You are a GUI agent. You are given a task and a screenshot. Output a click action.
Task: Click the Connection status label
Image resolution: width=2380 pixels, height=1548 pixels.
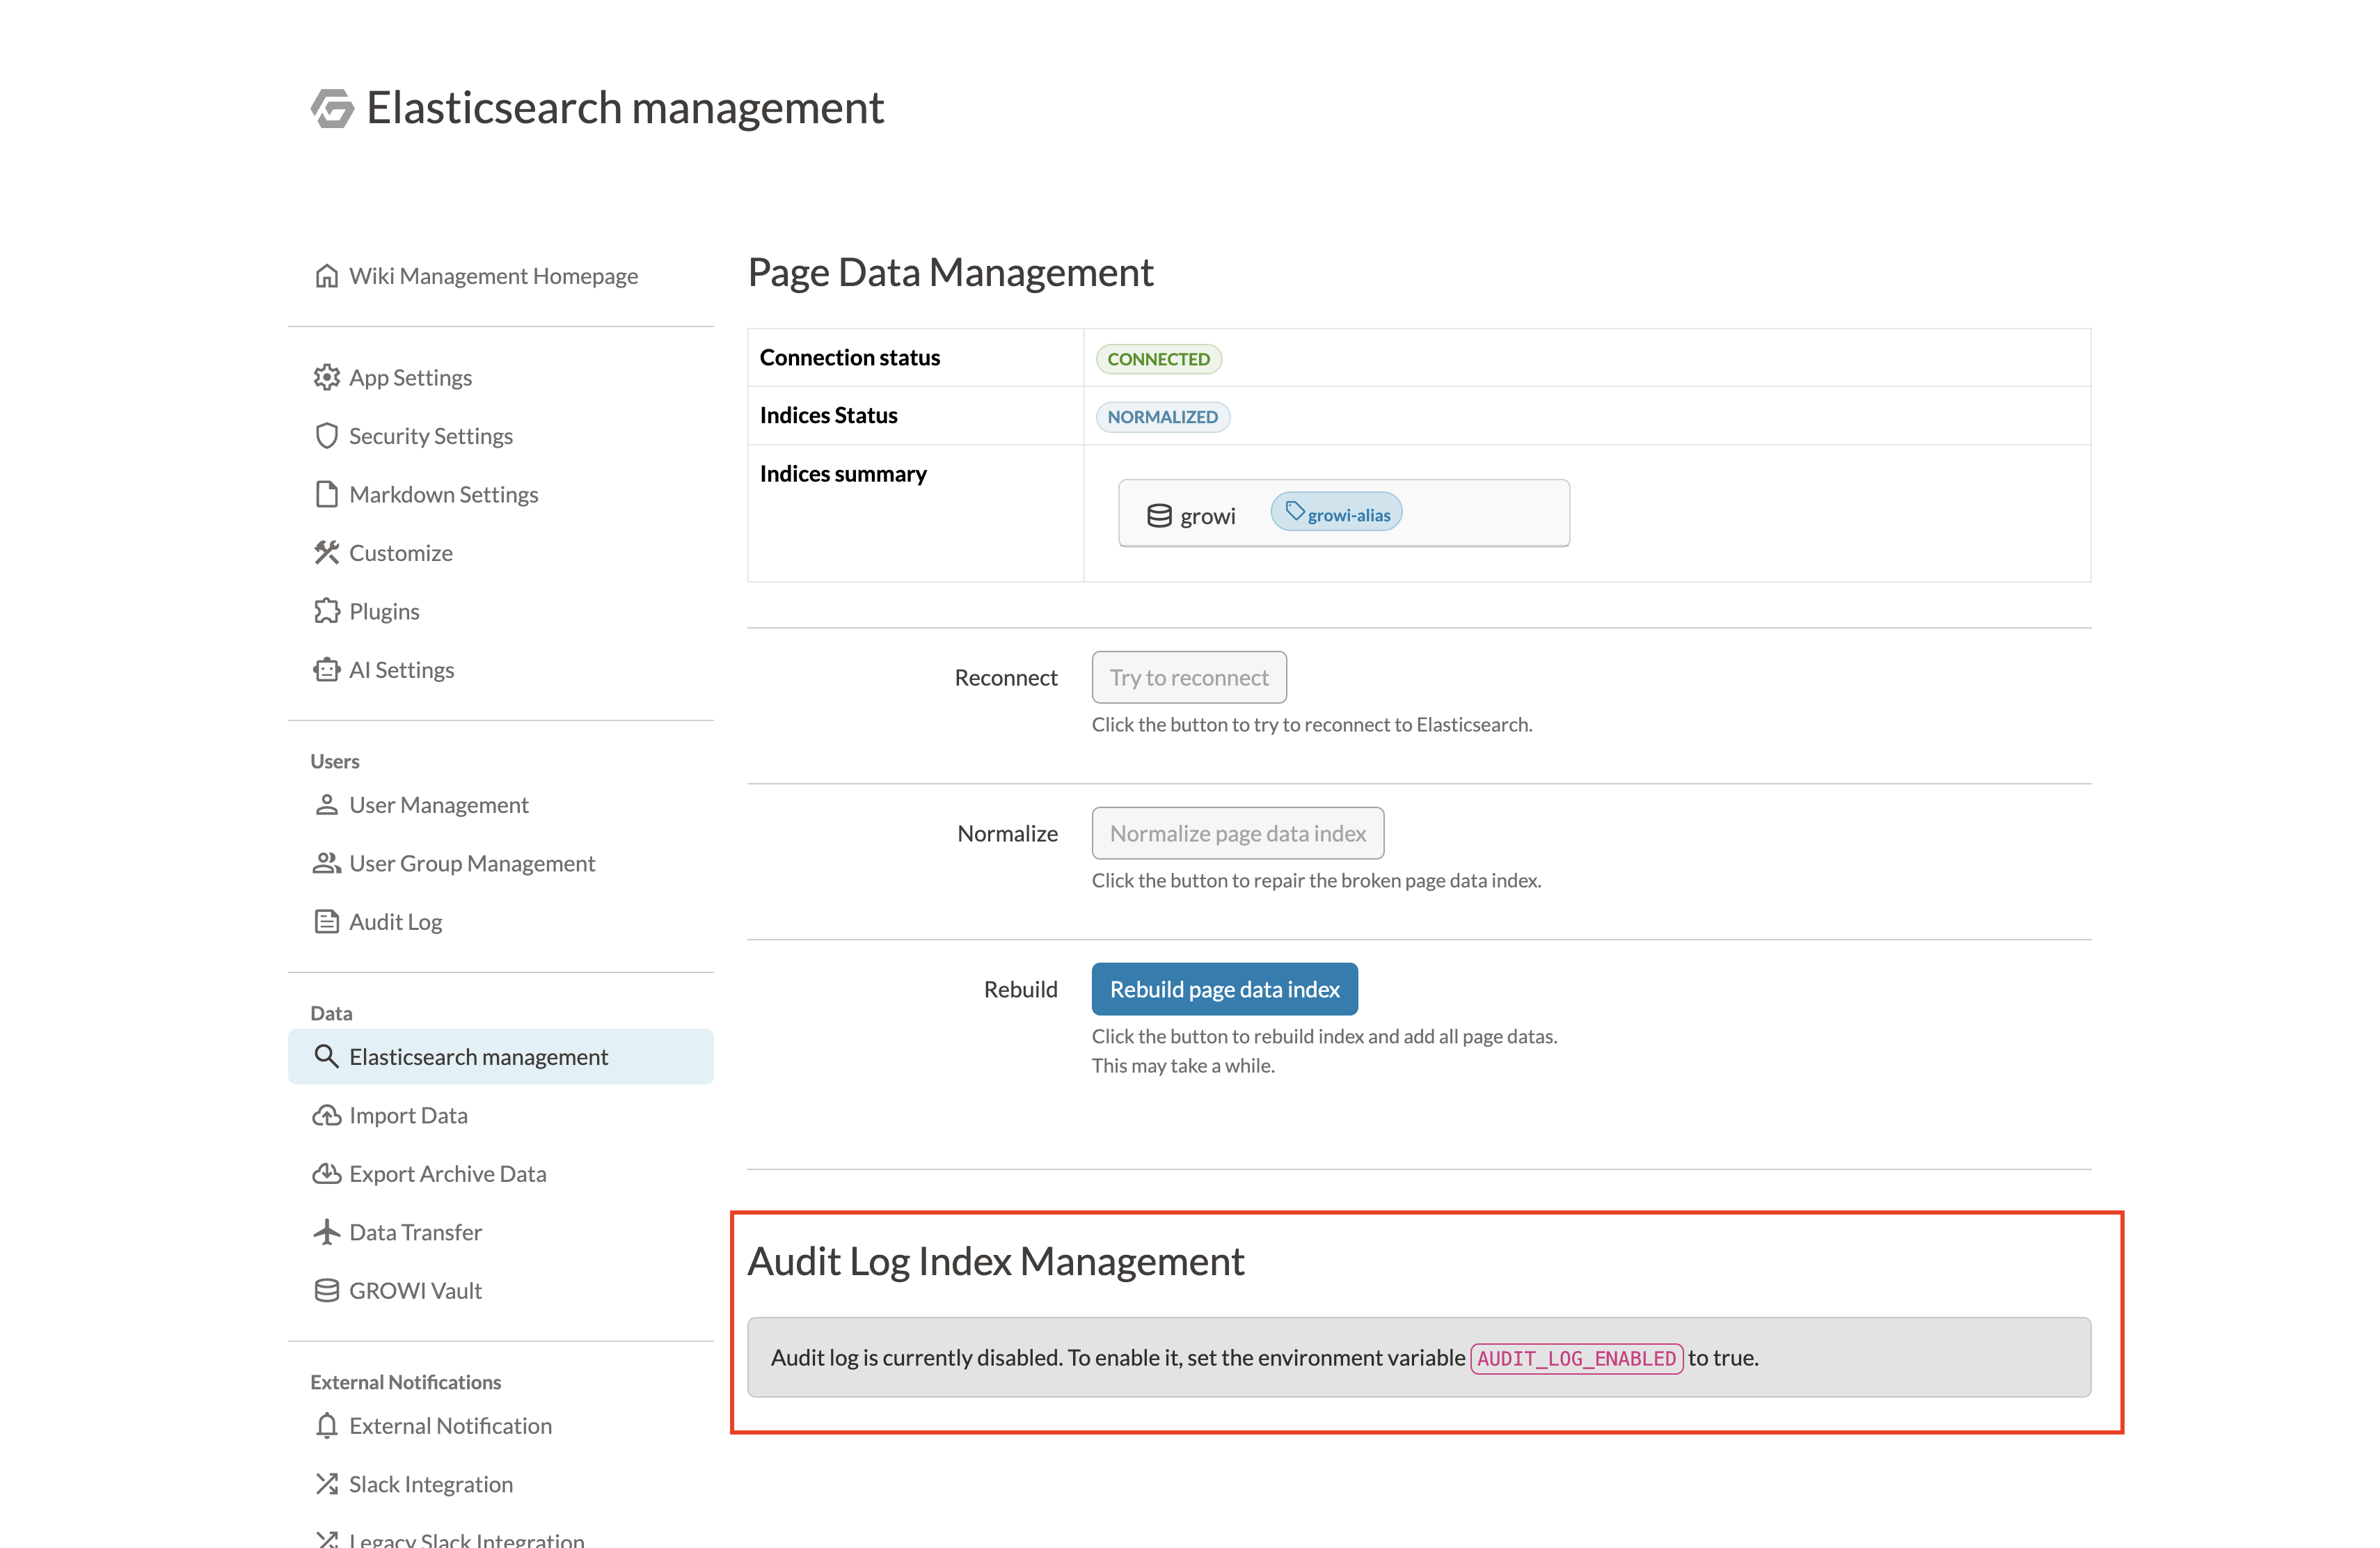pyautogui.click(x=850, y=357)
